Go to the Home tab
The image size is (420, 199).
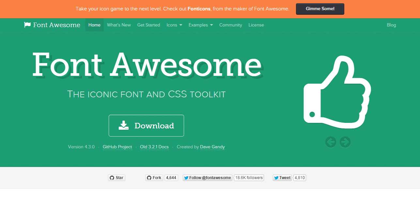[94, 25]
